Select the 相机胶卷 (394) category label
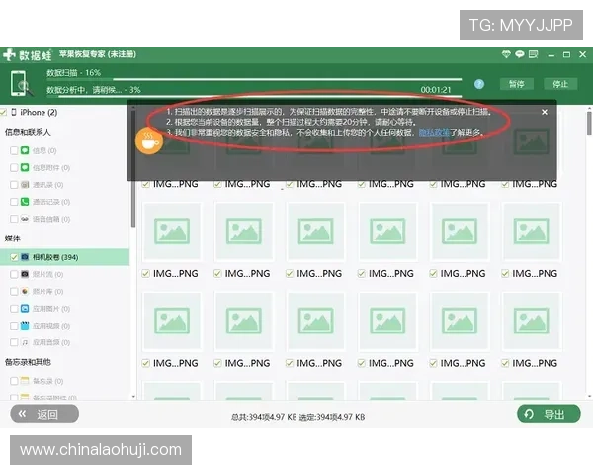The width and height of the screenshot is (593, 475). pyautogui.click(x=55, y=257)
